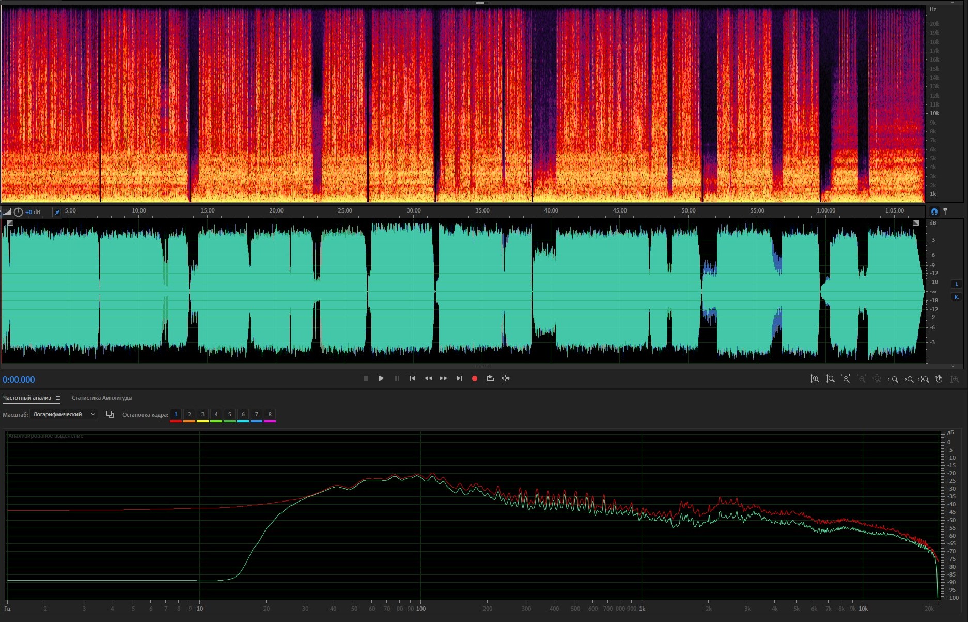Switch to Статистика Амплитуды tab
Screen dimensions: 968x622
(x=102, y=398)
